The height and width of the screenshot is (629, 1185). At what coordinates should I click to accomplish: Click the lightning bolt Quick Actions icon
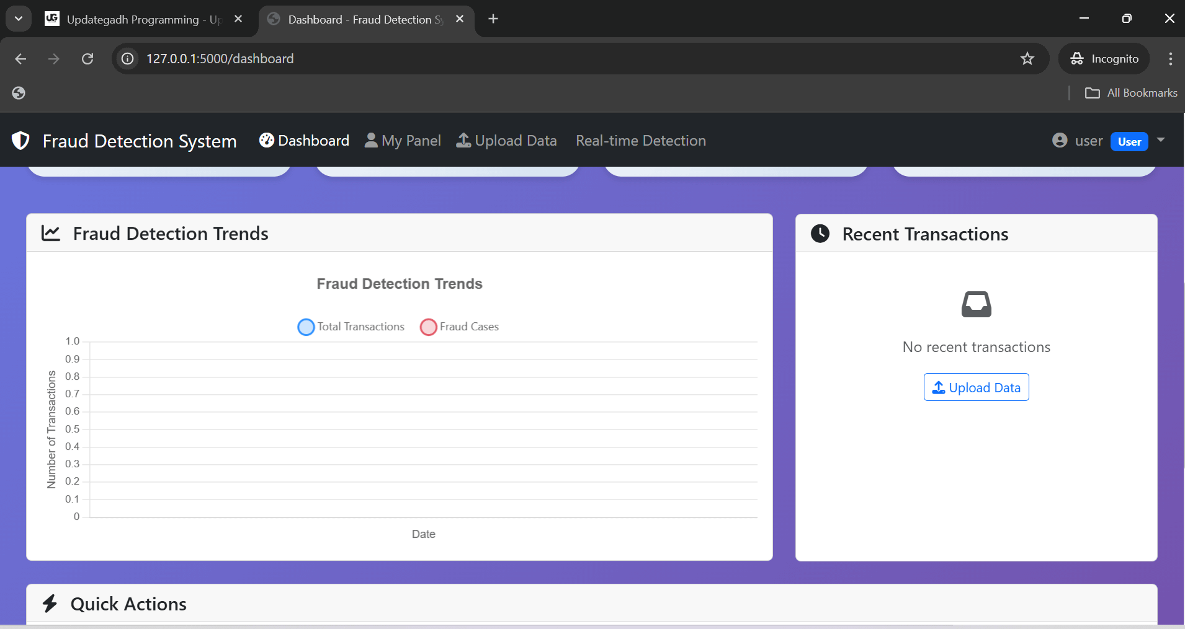50,604
